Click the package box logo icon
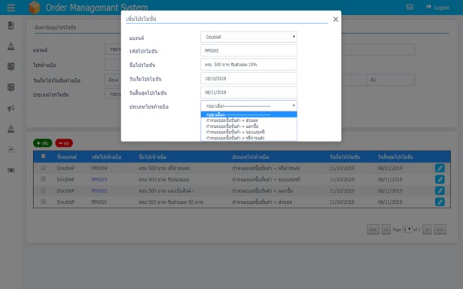 pyautogui.click(x=34, y=8)
